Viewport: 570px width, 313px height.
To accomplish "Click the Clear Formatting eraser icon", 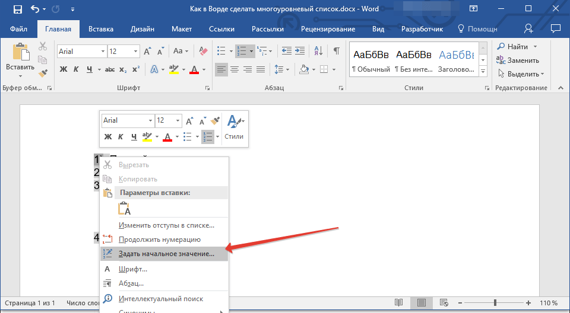I will (204, 52).
